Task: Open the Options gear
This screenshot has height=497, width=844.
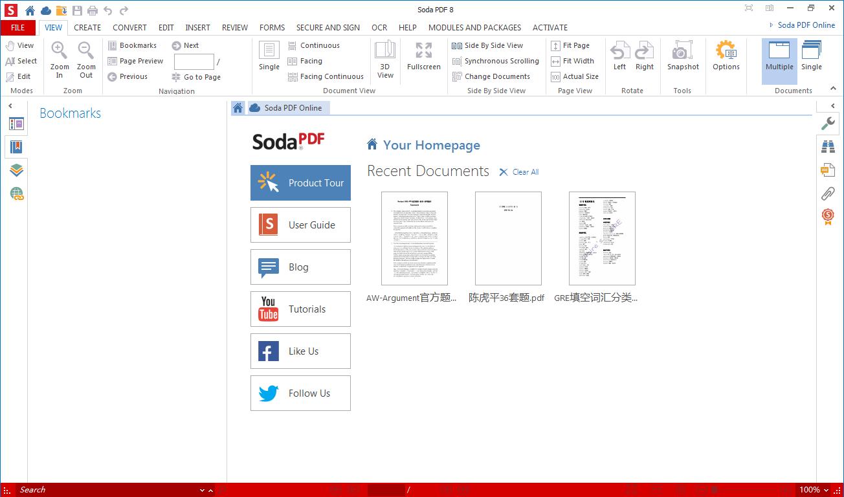Action: tap(726, 56)
